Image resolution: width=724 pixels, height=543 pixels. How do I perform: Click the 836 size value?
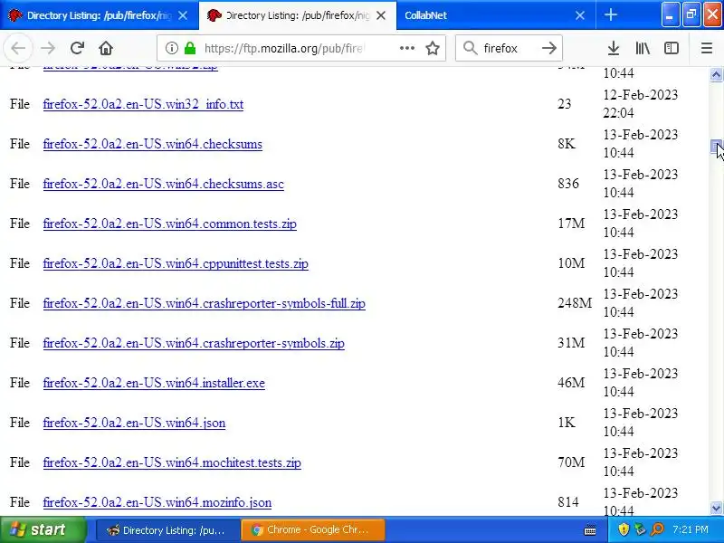[x=568, y=184]
